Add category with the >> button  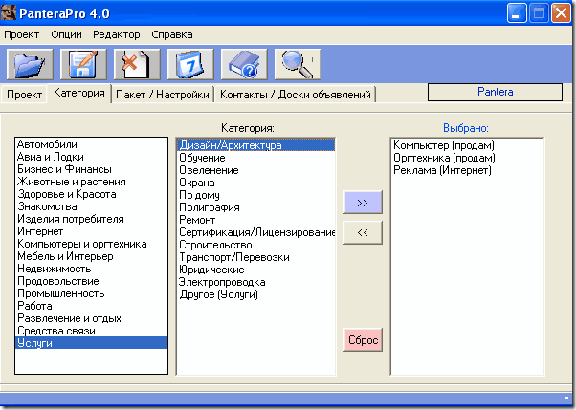(363, 203)
